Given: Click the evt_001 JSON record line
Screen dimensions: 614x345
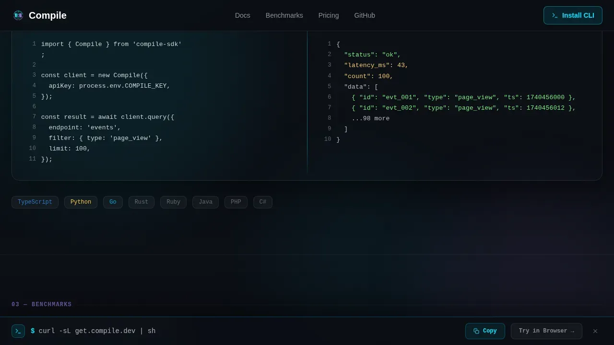Looking at the screenshot, I should [x=463, y=97].
